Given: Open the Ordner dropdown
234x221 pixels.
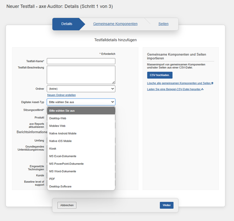Looking at the screenshot, I should coord(81,89).
